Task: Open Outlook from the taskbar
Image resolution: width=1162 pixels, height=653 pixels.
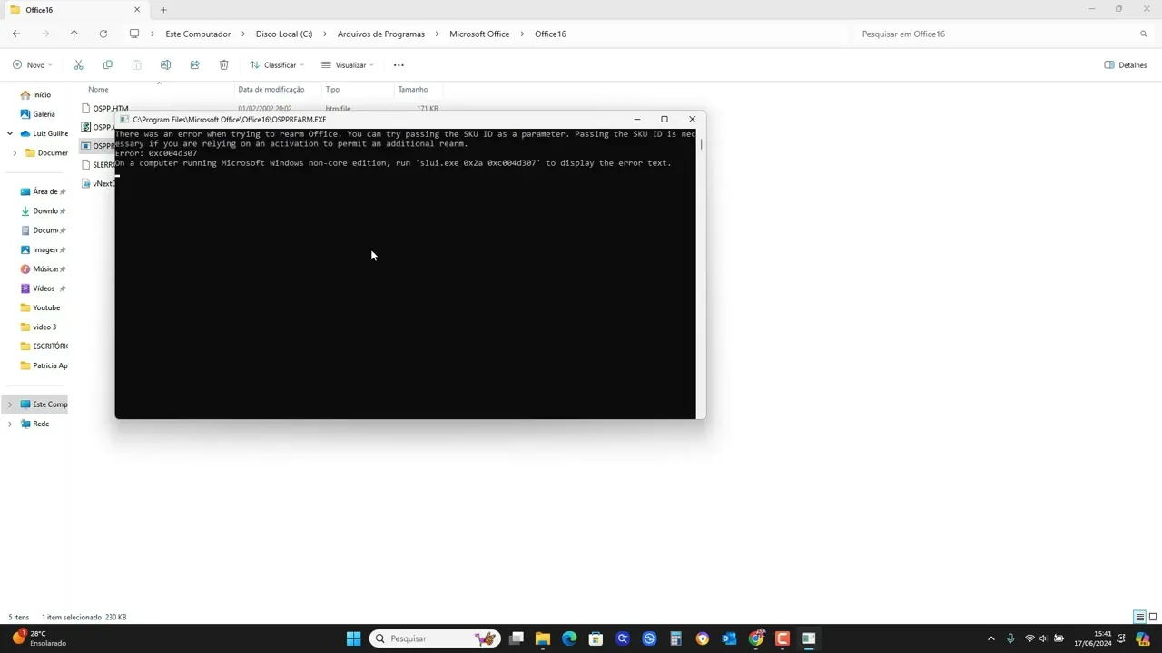Action: (729, 638)
